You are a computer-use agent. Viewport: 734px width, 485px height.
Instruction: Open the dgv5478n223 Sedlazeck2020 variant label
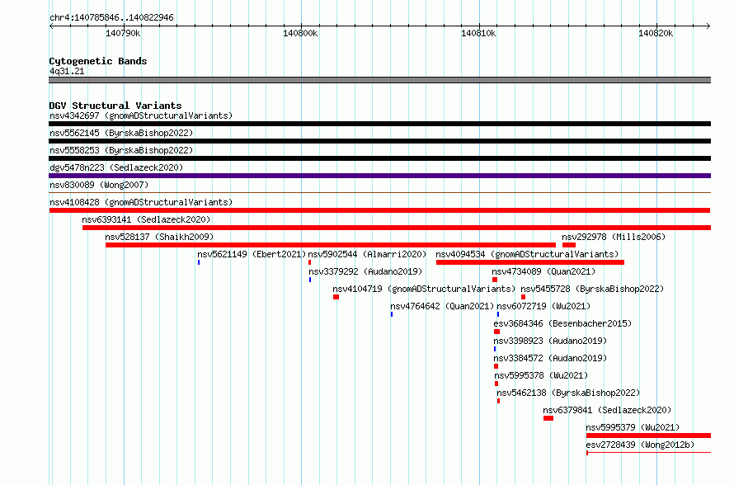[x=116, y=167]
